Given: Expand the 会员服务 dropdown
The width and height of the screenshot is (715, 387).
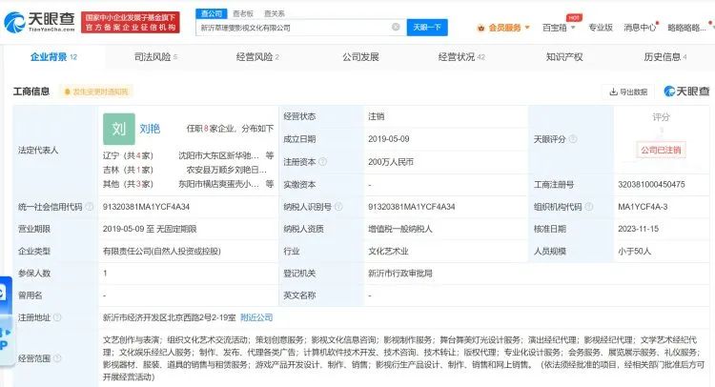Looking at the screenshot, I should 531,28.
